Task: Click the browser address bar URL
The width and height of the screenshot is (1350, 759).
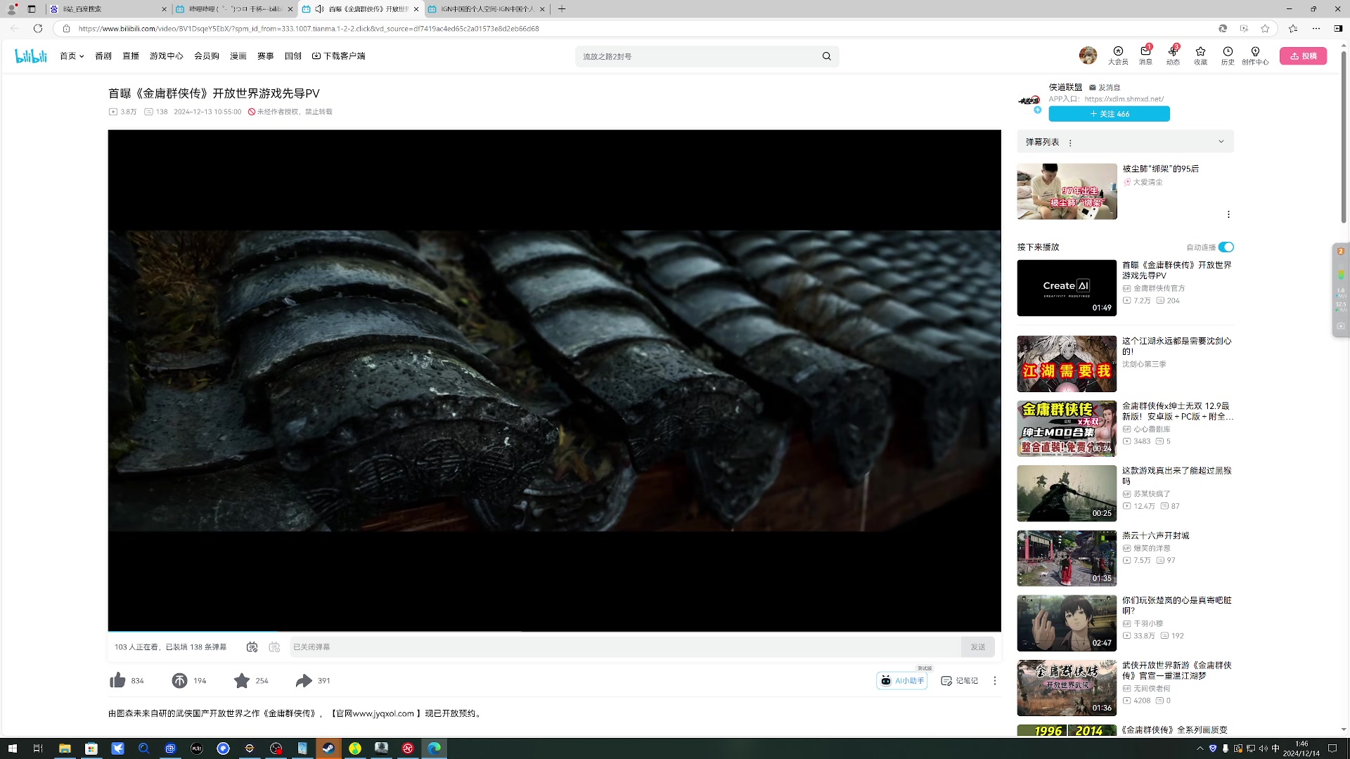Action: click(309, 29)
